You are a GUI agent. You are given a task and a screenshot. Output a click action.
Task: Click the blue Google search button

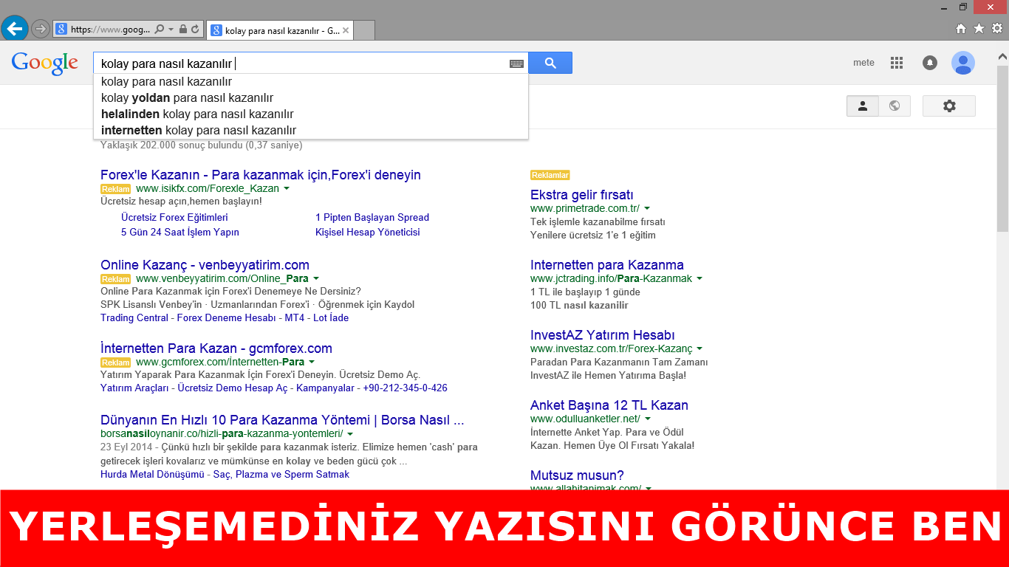[550, 63]
